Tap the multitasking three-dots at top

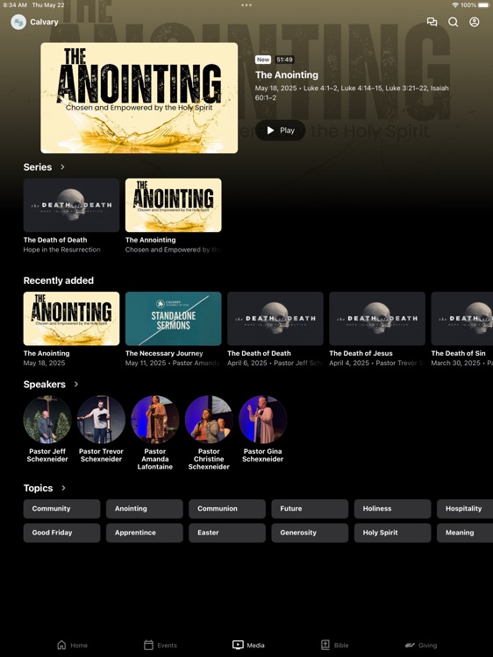(x=246, y=5)
